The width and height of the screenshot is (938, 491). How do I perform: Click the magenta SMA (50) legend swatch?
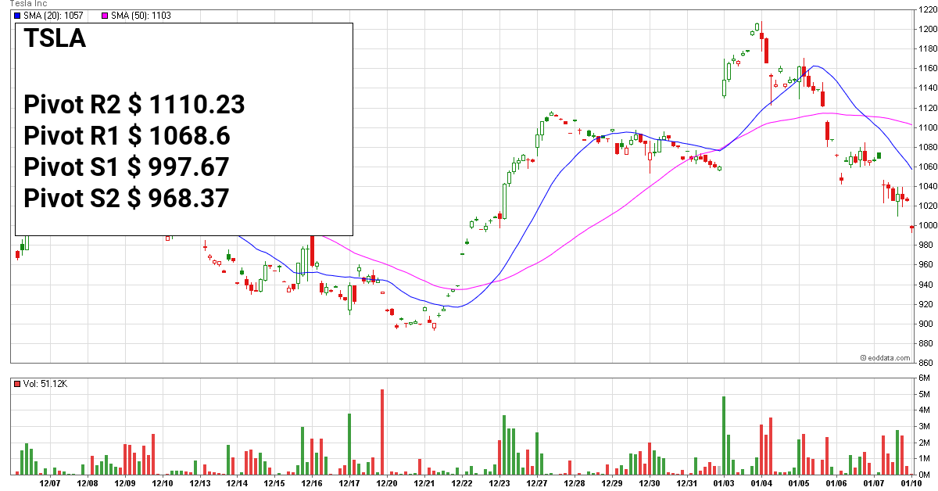pyautogui.click(x=106, y=16)
